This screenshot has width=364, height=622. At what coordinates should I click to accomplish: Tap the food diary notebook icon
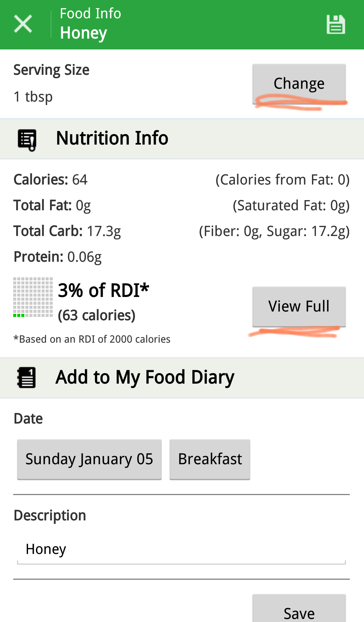[x=27, y=378]
